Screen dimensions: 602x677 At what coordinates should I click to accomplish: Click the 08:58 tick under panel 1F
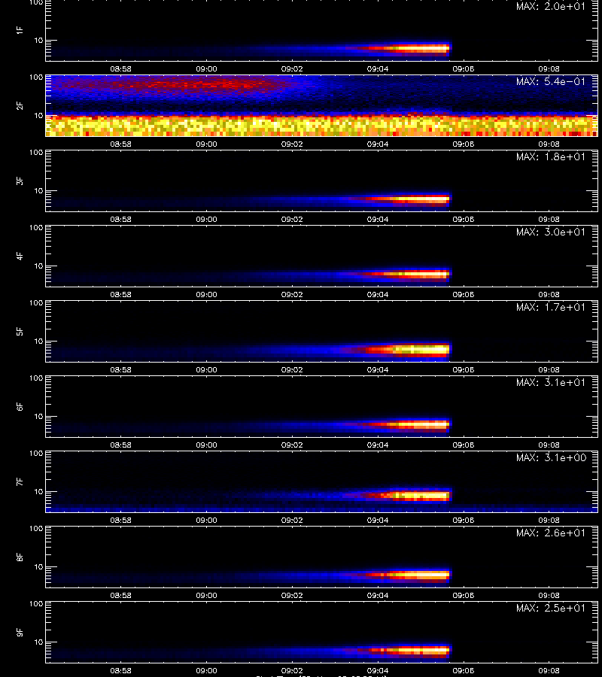120,68
